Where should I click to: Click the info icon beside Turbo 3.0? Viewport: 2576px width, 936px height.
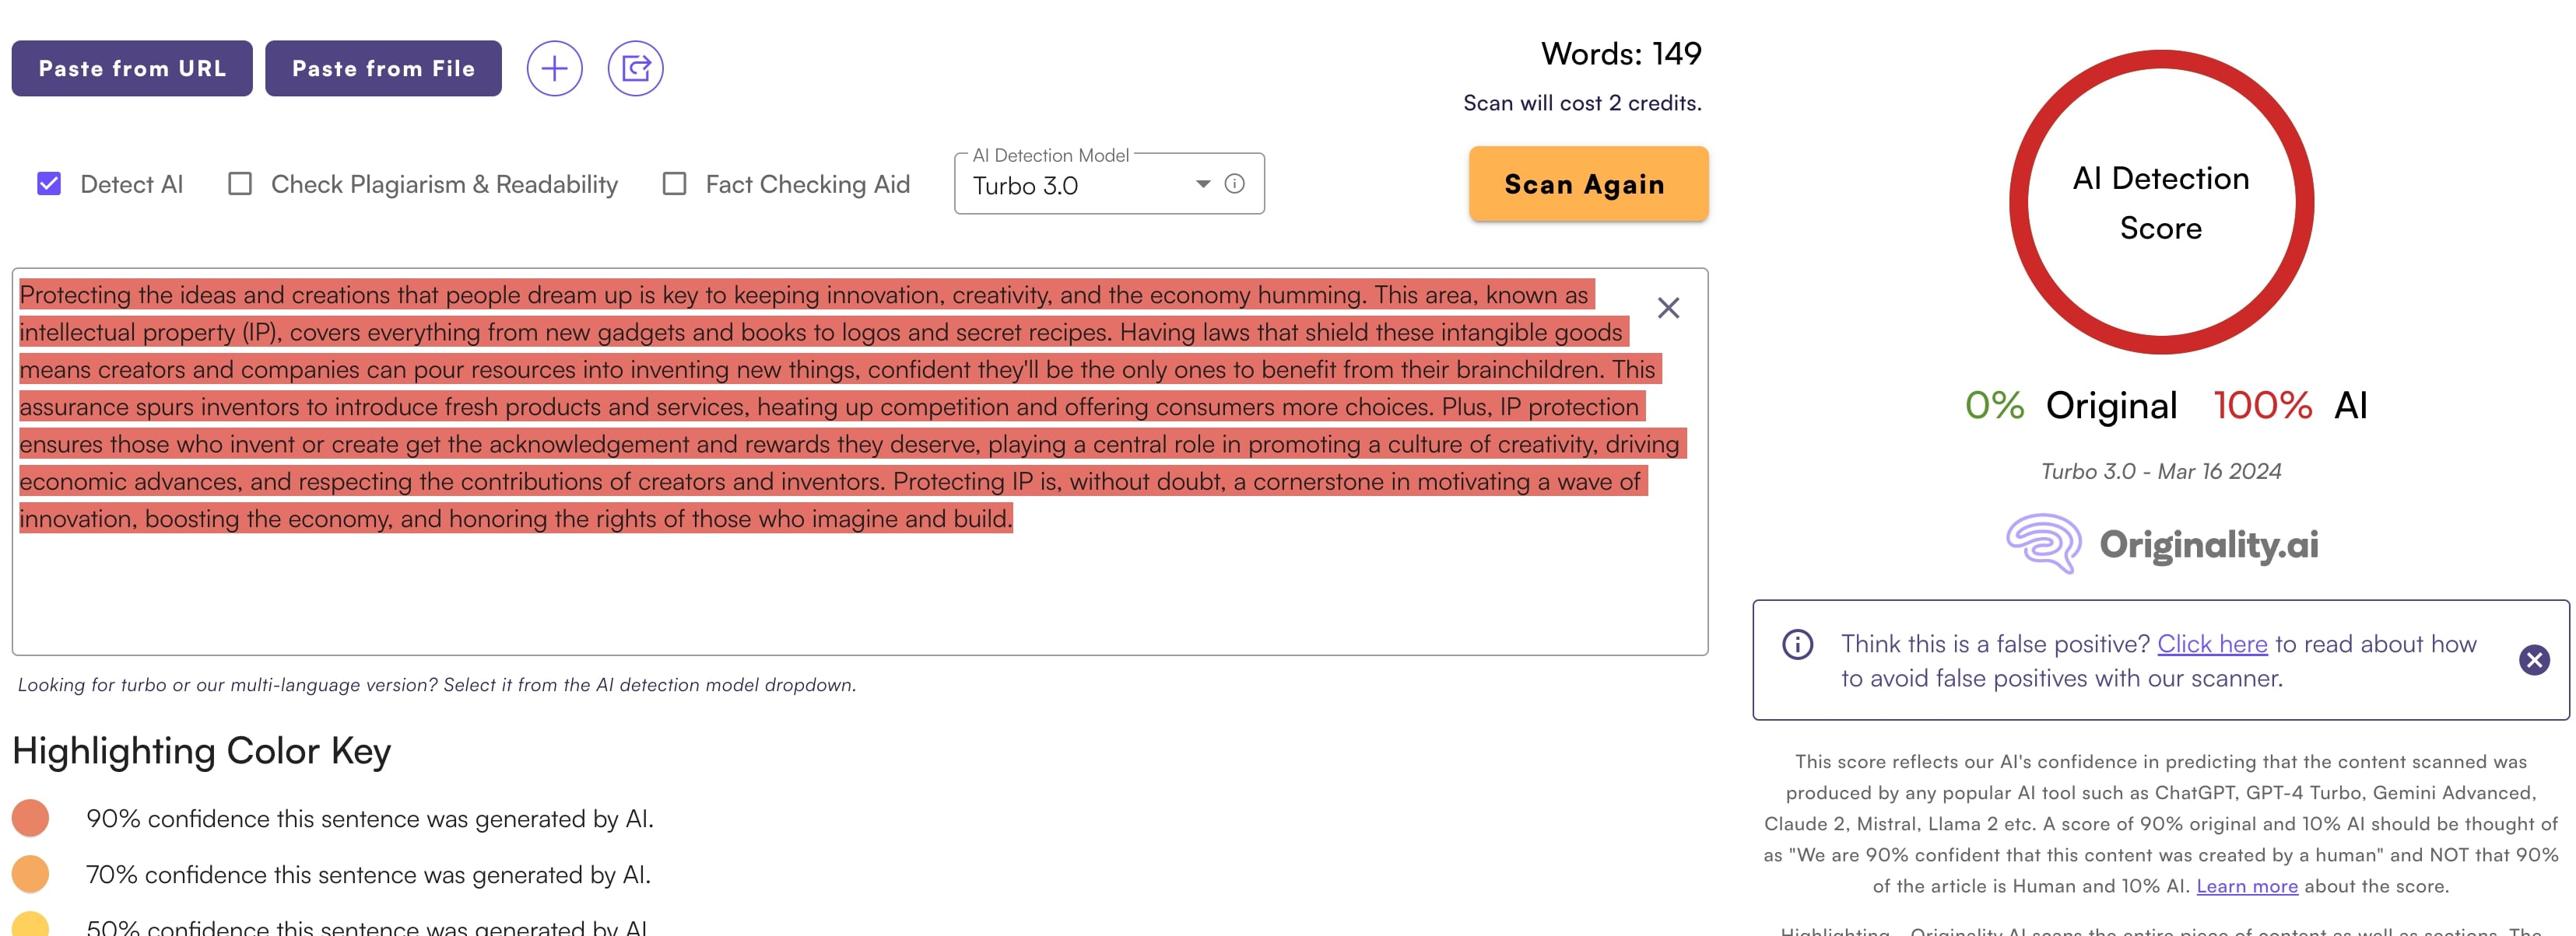click(x=1235, y=183)
